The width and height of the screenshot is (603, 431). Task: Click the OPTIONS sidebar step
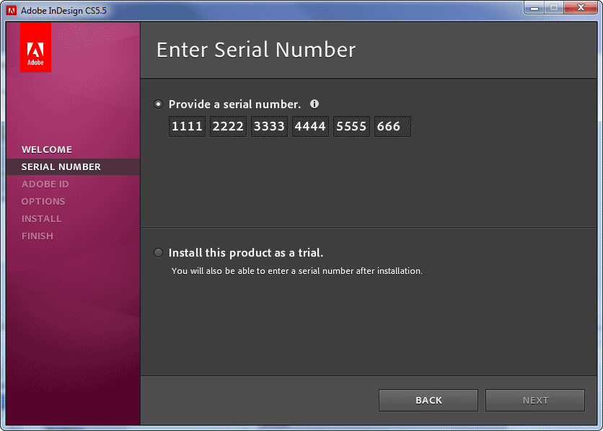43,201
